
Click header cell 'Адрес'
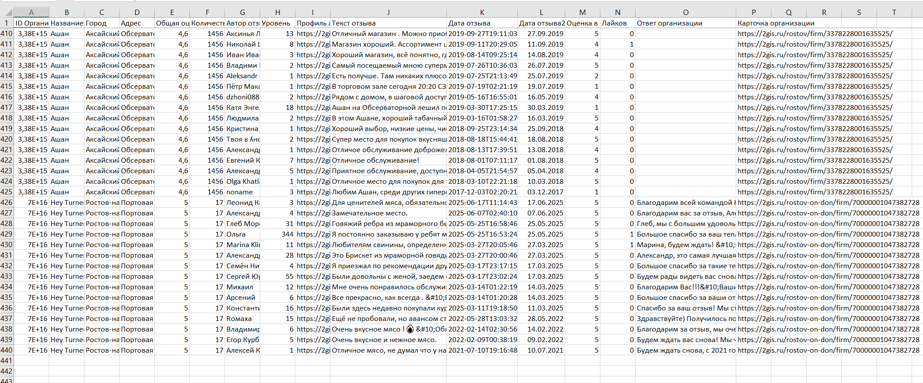(x=137, y=23)
